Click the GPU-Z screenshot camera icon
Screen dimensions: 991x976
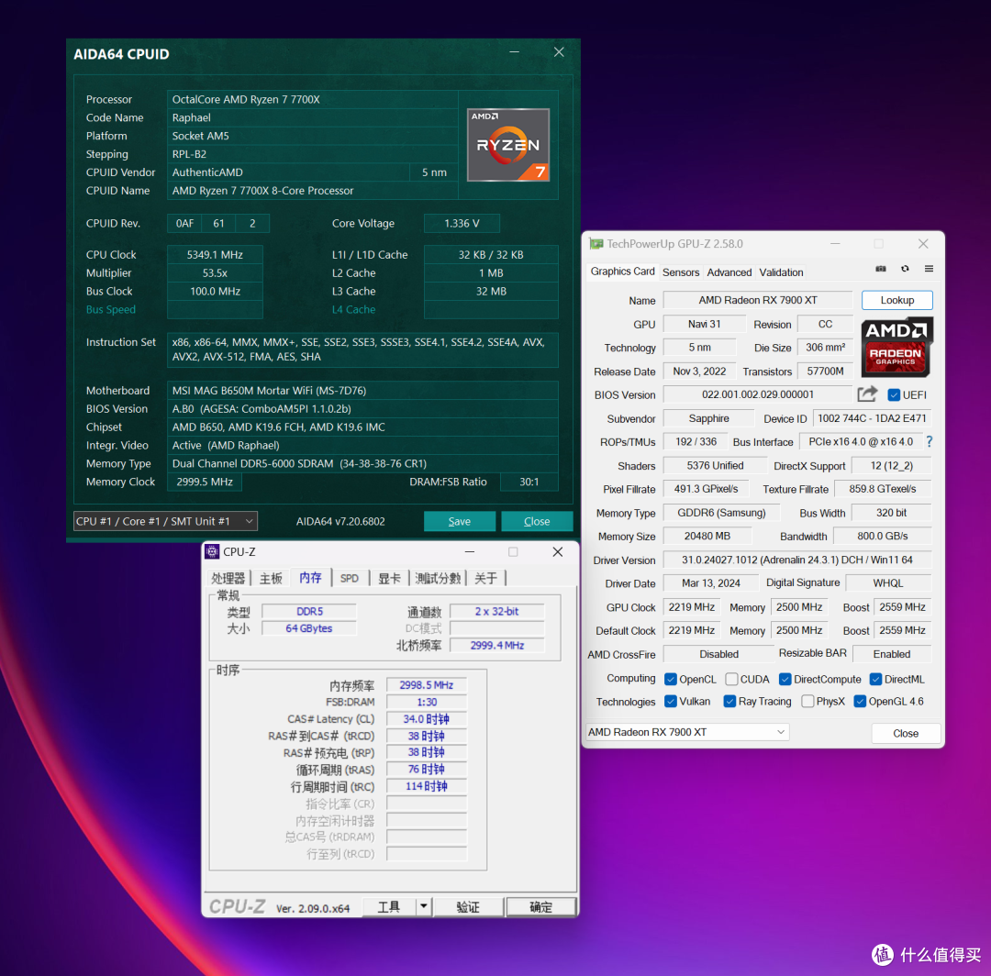[x=881, y=270]
